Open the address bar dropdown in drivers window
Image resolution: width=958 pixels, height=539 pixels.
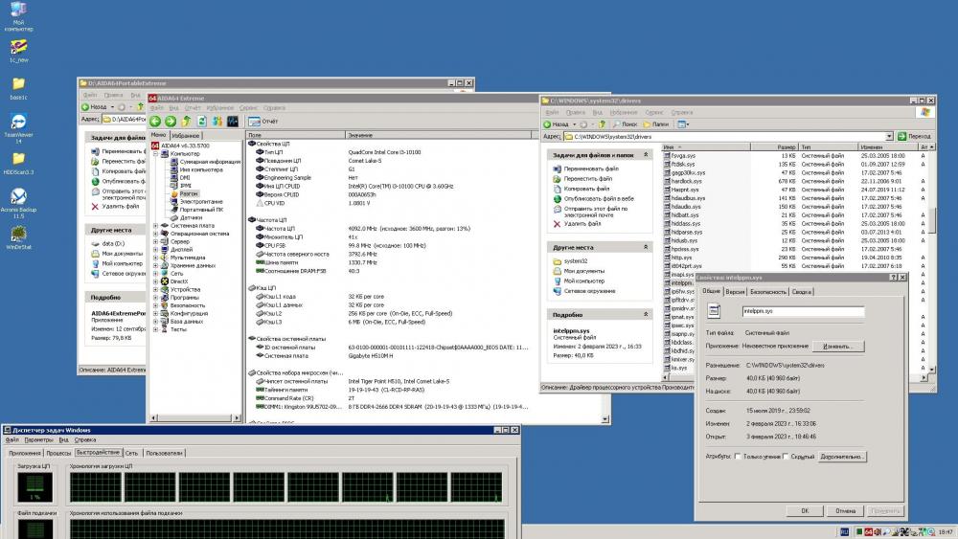tap(890, 137)
